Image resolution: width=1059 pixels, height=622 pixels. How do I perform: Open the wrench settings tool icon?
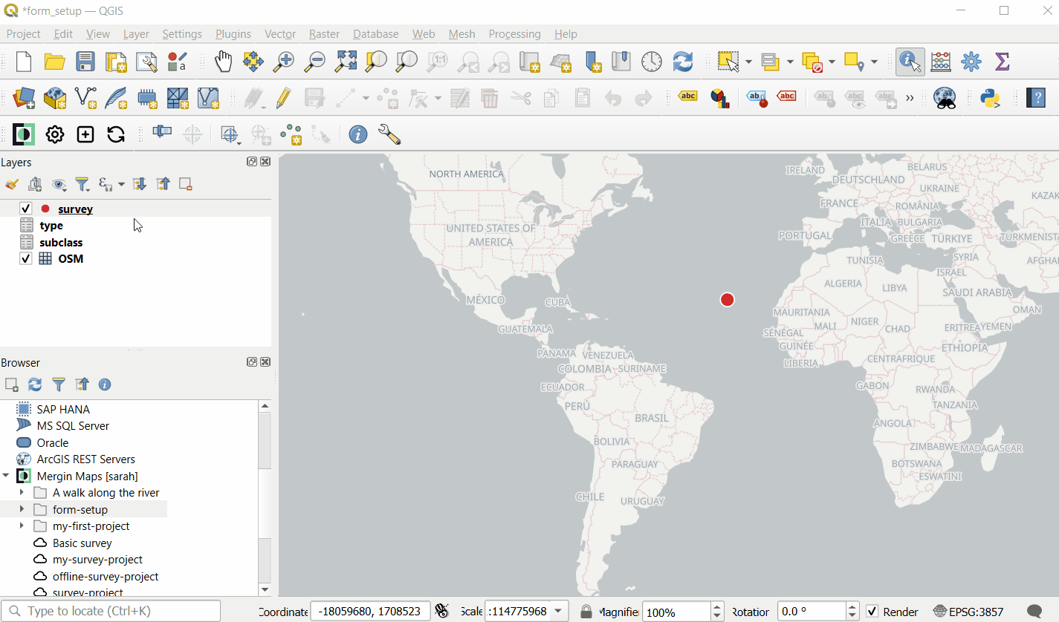pyautogui.click(x=389, y=134)
